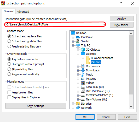Click the root Desktop icon atop the tree
This screenshot has height=122, width=139.
pos(73,33)
